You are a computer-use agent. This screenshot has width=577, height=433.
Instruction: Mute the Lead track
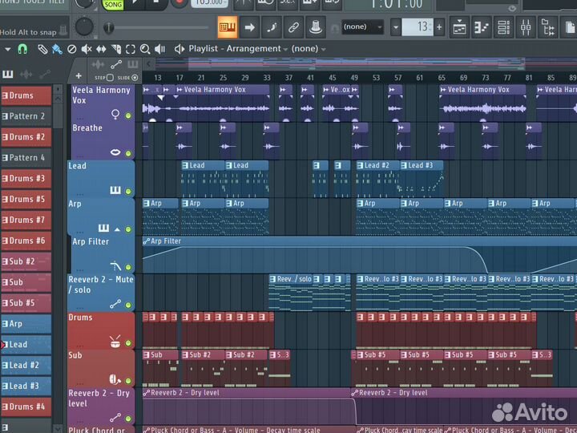tap(128, 191)
